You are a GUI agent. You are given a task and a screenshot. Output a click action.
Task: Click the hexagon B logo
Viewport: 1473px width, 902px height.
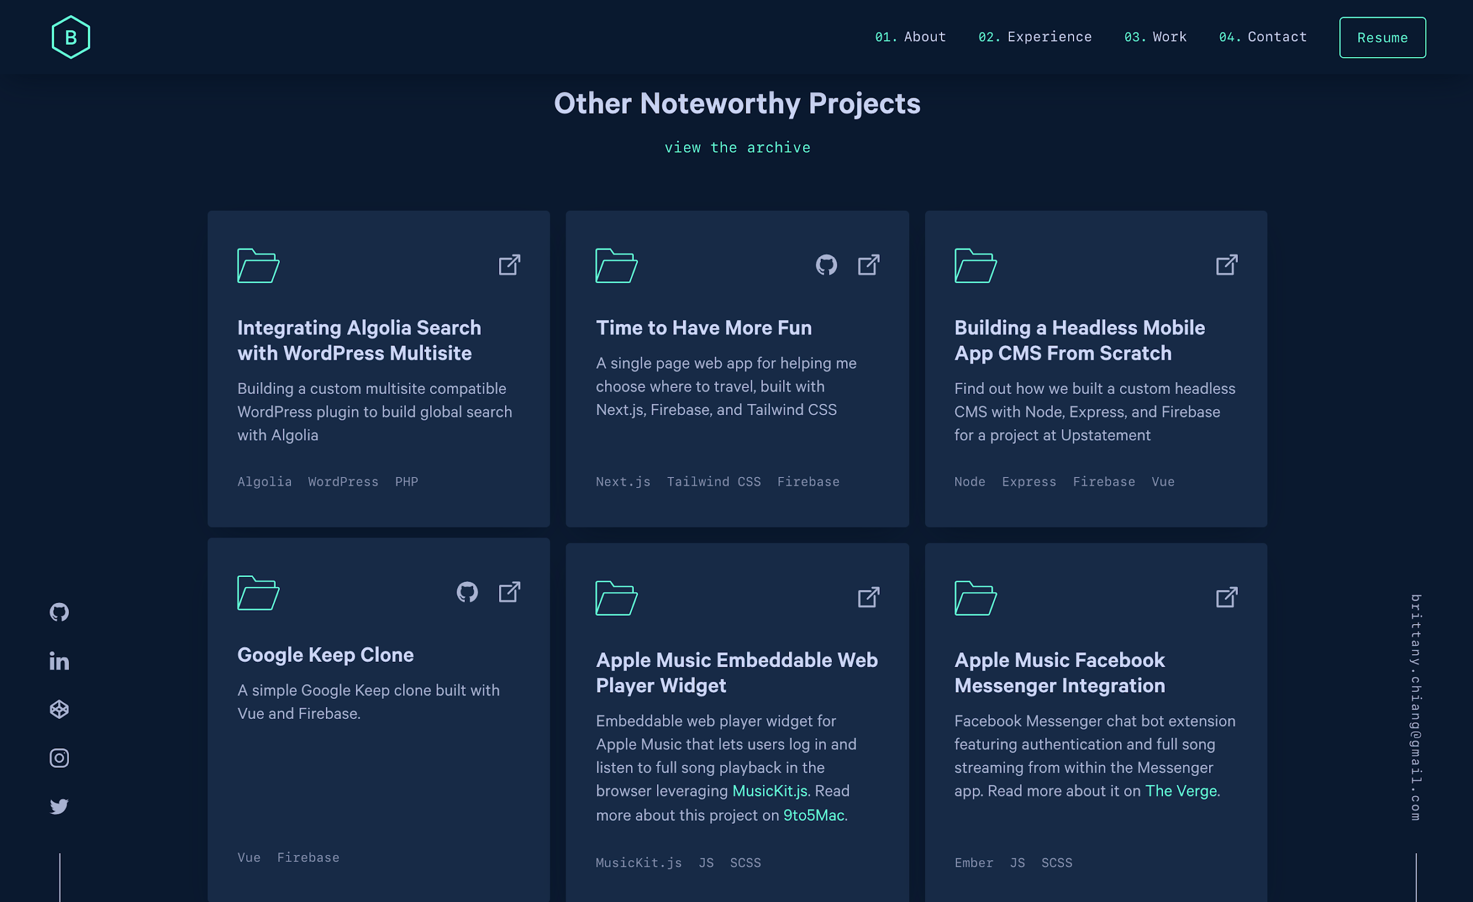[71, 37]
